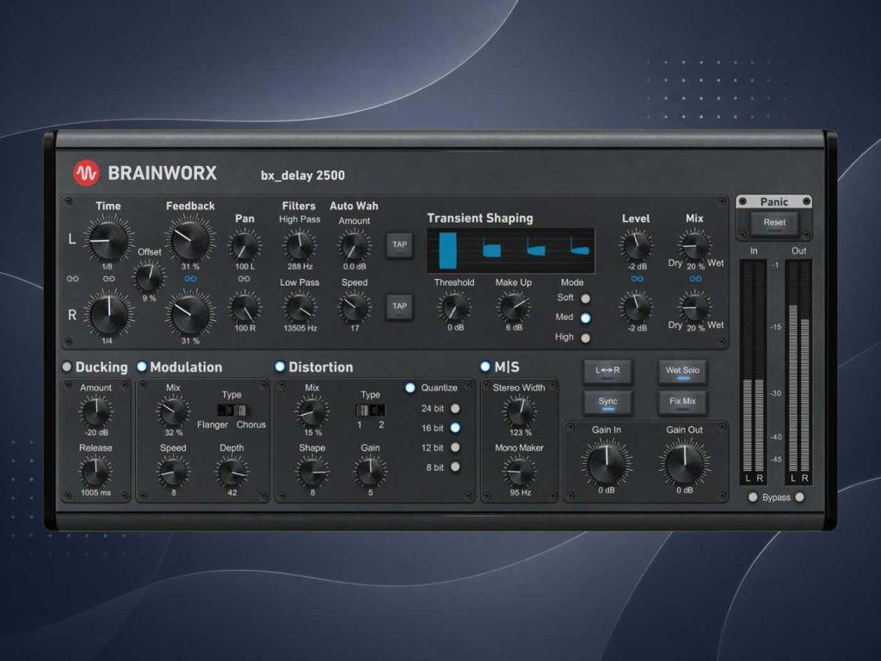Toggle the Modulation section LED
This screenshot has width=881, height=661.
click(x=142, y=367)
